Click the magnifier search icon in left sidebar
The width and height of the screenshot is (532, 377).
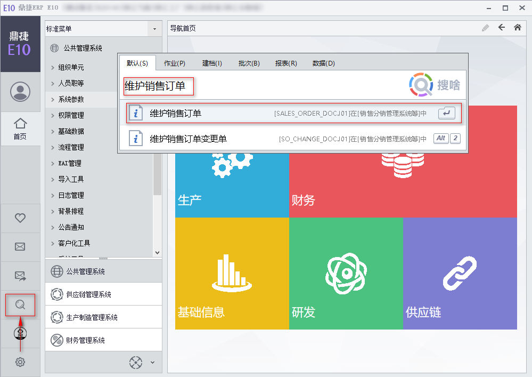20,304
